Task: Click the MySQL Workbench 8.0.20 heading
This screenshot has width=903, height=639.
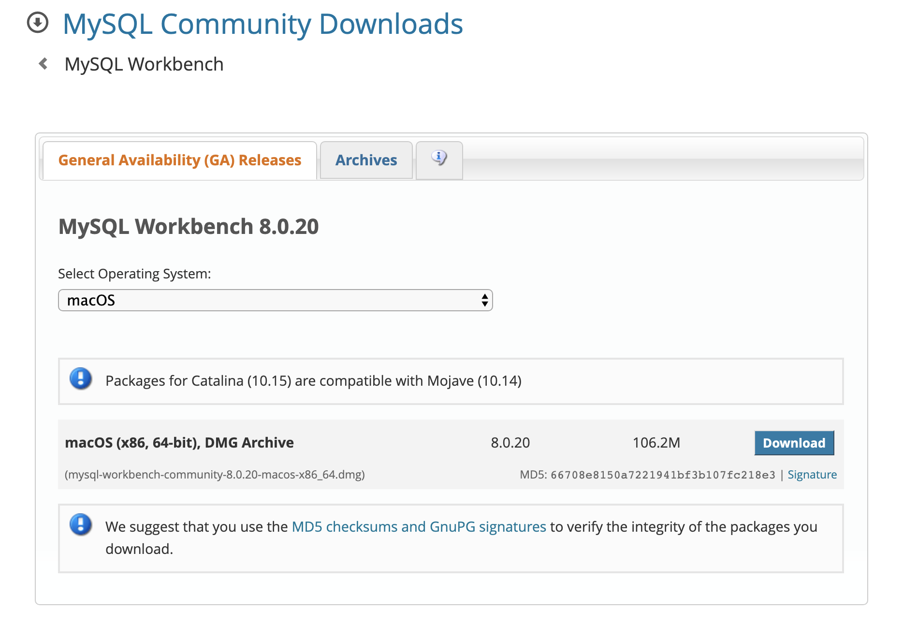Action: (189, 227)
